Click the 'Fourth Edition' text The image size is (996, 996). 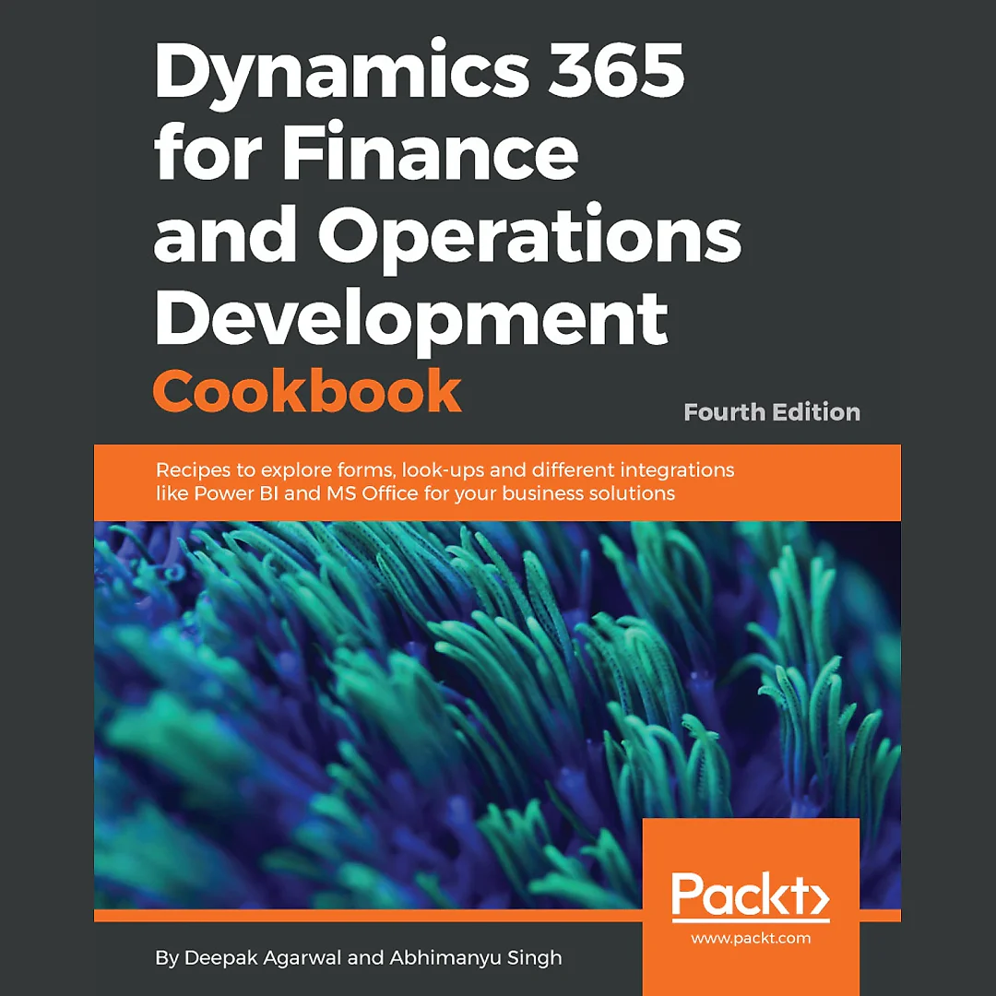tap(772, 412)
